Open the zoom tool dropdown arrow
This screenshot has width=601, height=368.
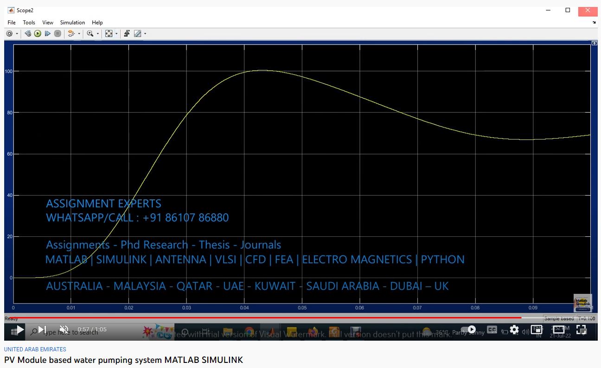pyautogui.click(x=98, y=33)
